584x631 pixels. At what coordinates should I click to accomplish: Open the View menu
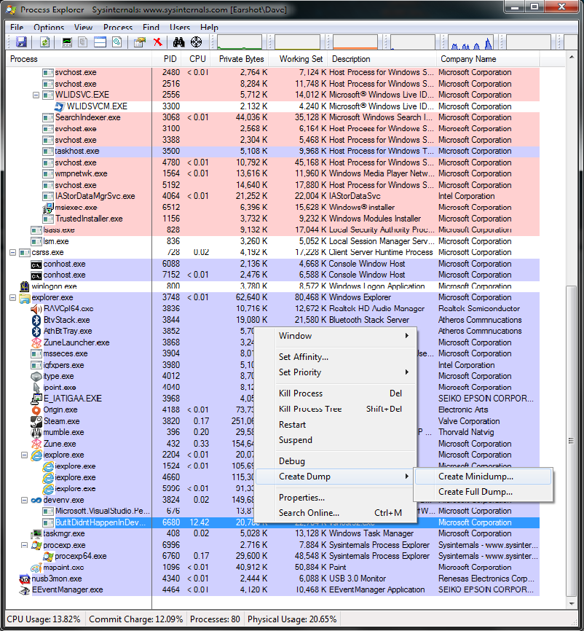83,28
